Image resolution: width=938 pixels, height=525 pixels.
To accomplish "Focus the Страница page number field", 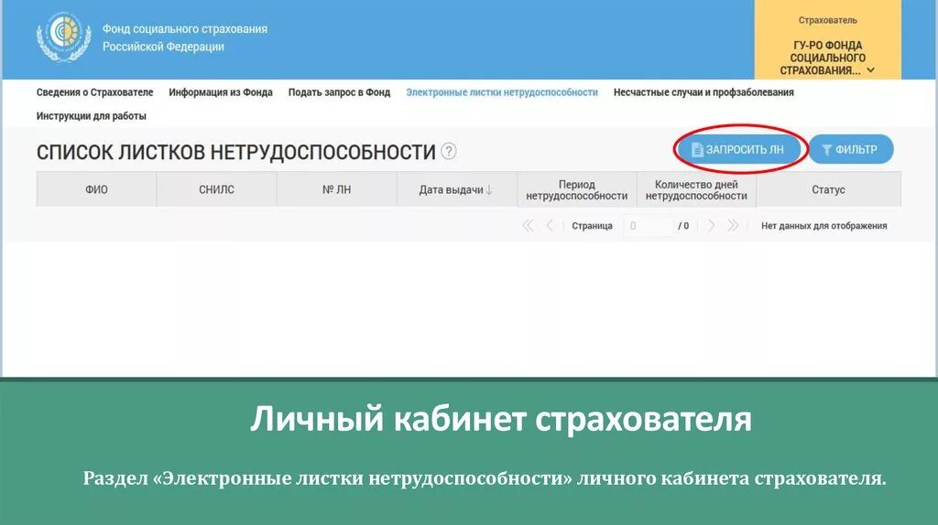I will coord(648,226).
